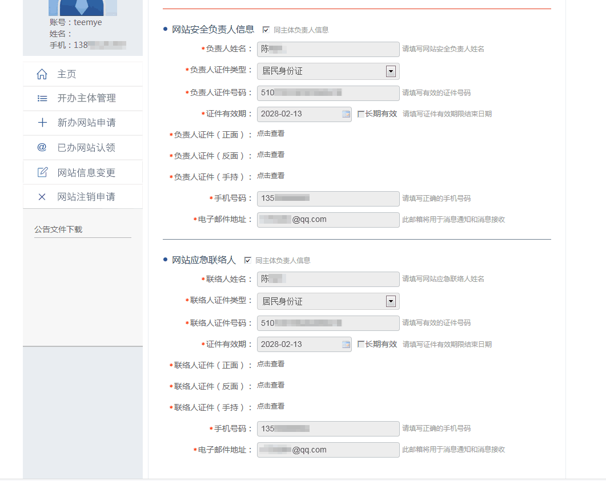View 负责人证件（手持）via 点击查看
The width and height of the screenshot is (606, 481).
coord(271,176)
